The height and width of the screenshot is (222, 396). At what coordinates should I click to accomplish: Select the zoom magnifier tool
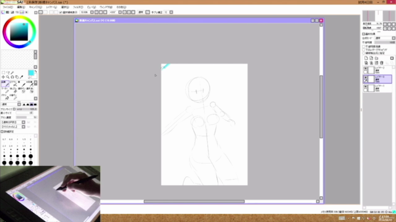(7, 77)
